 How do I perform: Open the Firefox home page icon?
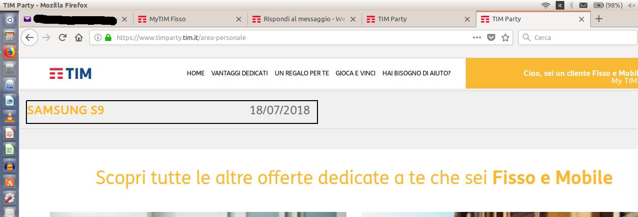tap(78, 37)
